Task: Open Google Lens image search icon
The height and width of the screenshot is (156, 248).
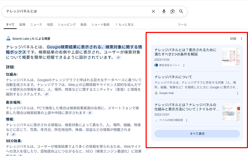Action: (173, 11)
